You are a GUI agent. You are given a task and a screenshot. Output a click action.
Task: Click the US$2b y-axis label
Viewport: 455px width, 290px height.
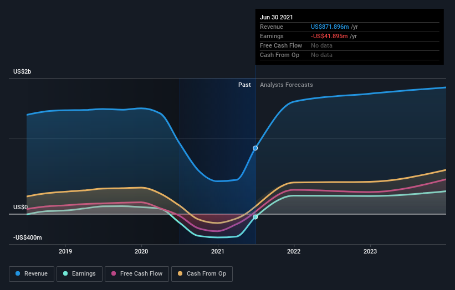[22, 71]
